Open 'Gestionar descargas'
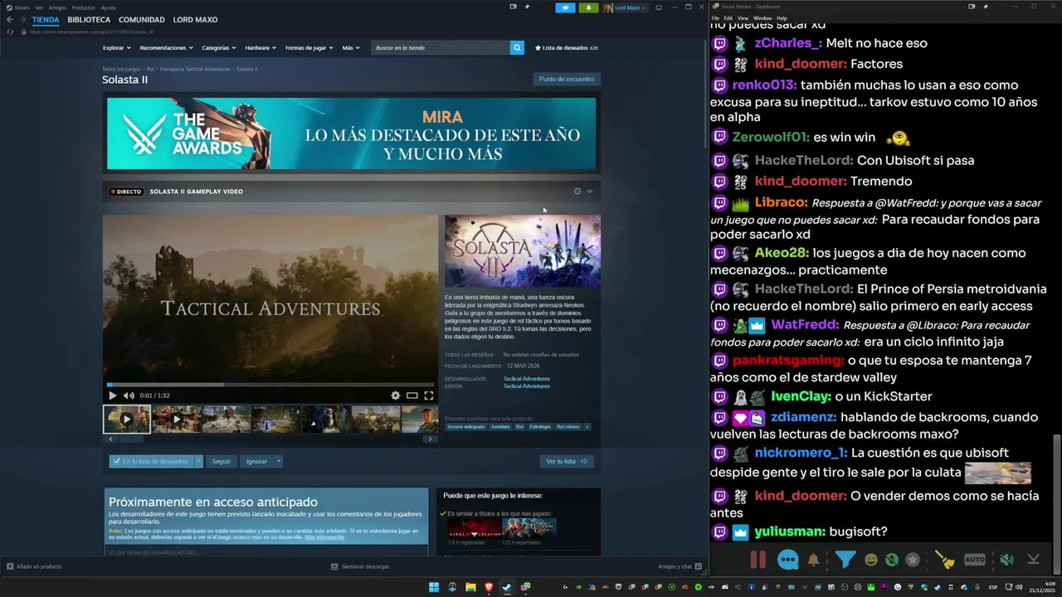Image resolution: width=1062 pixels, height=597 pixels. pyautogui.click(x=360, y=566)
